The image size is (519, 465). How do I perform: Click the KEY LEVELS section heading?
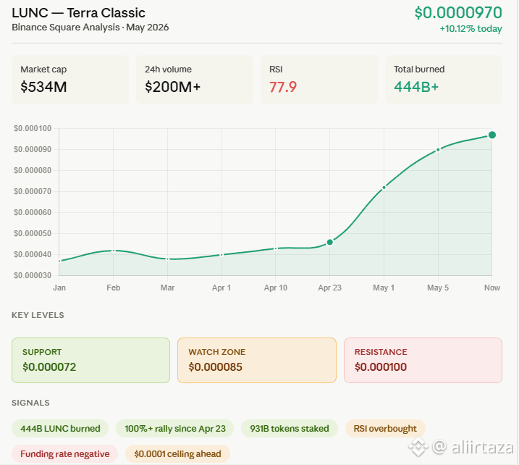click(x=38, y=315)
